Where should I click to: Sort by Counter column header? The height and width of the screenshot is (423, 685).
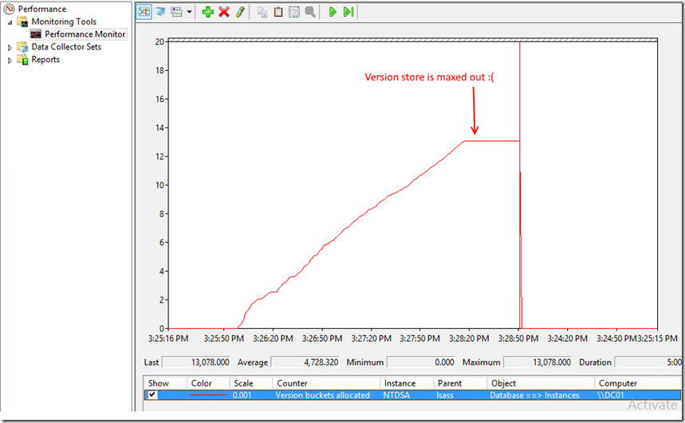pos(326,383)
